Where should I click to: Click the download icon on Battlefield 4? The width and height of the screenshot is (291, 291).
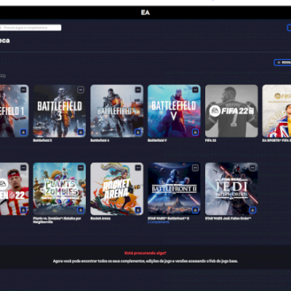137,132
